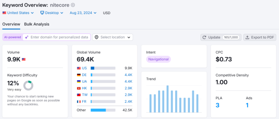Click the US flag icon beside Volume
Image resolution: width=279 pixels, height=119 pixels.
pyautogui.click(x=24, y=59)
